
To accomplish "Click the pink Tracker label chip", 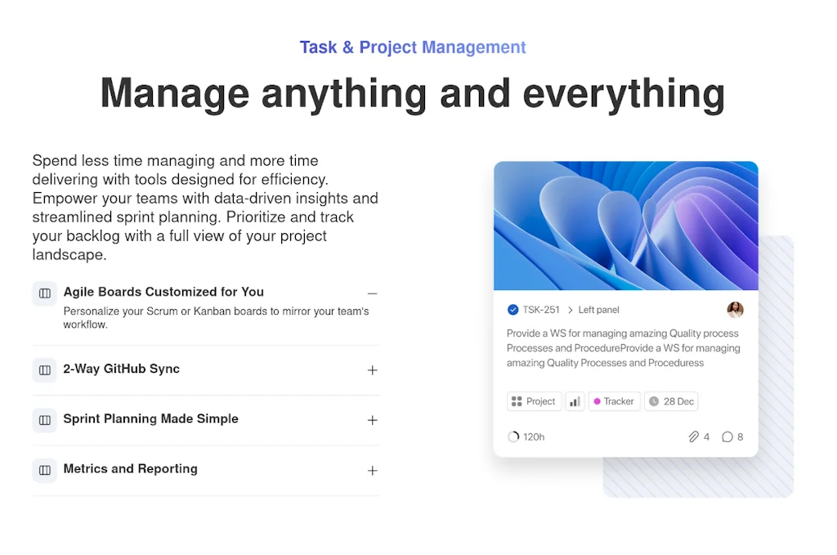I will (614, 401).
